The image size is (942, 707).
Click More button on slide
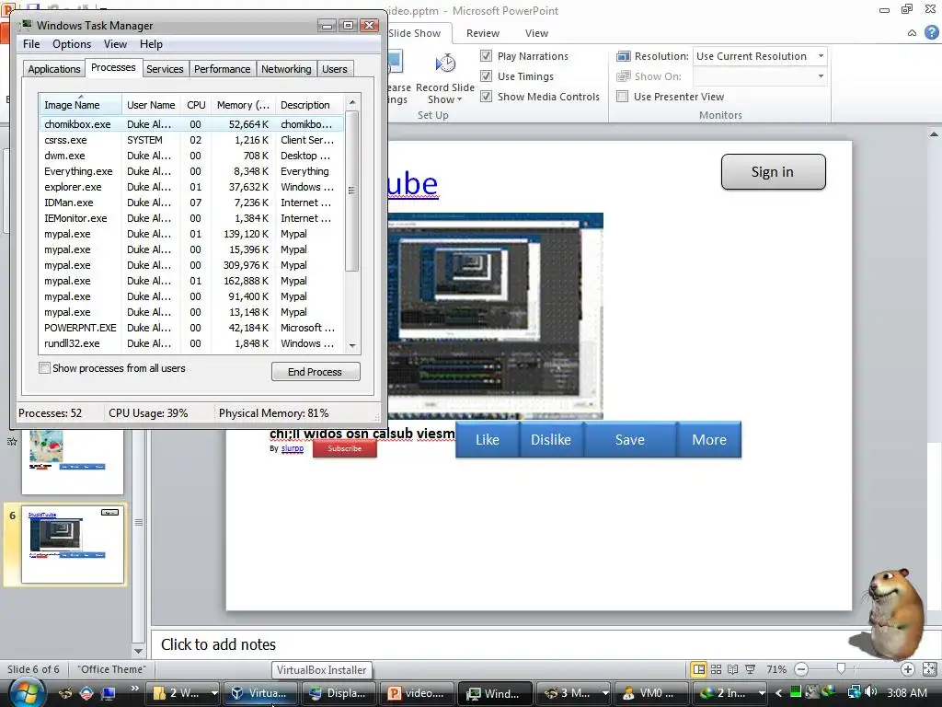[x=709, y=439]
